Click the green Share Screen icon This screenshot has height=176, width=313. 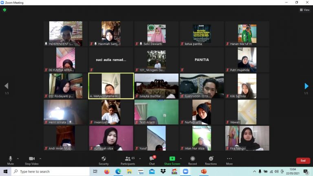point(172,158)
